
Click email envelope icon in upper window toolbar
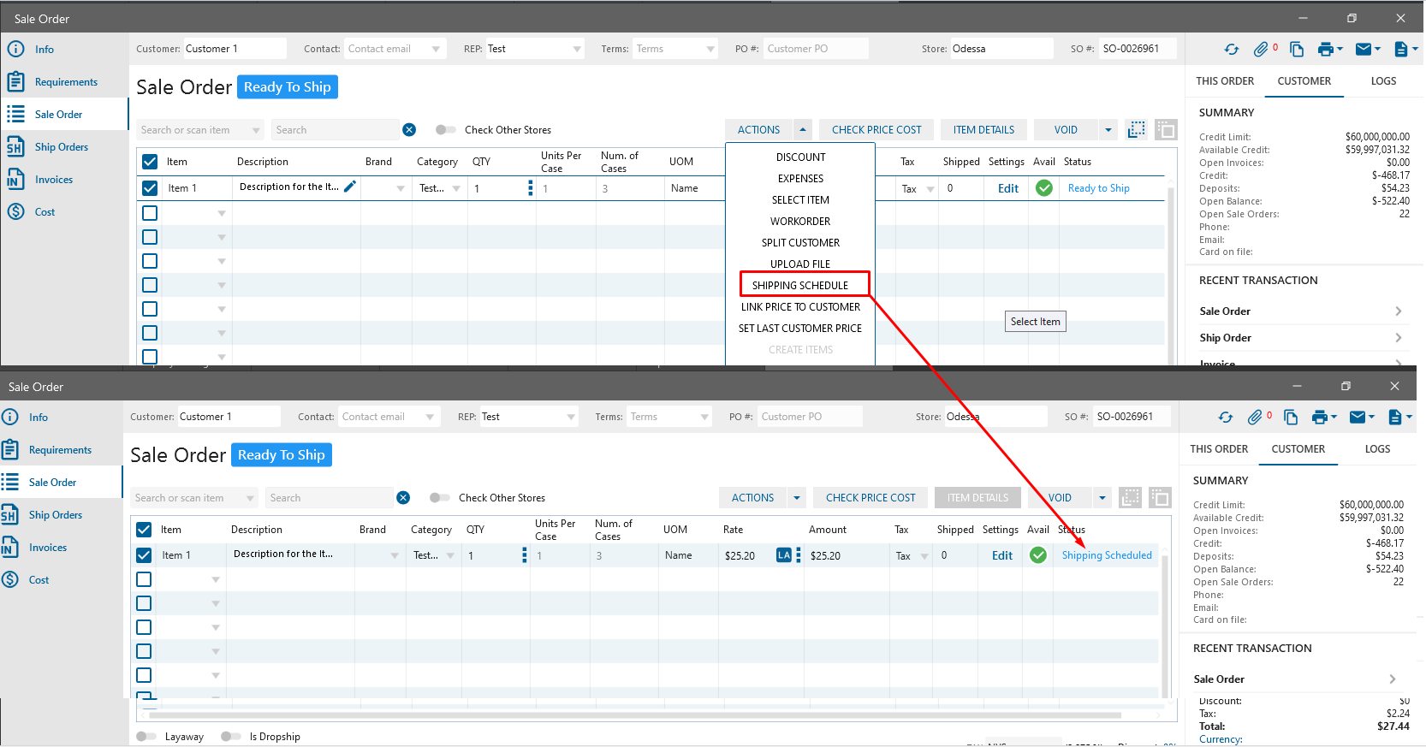coord(1364,50)
